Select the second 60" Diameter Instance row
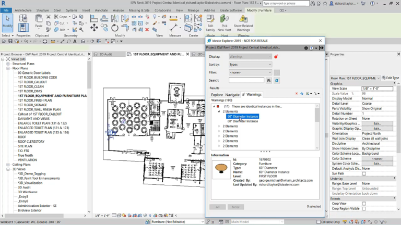 (x=243, y=121)
